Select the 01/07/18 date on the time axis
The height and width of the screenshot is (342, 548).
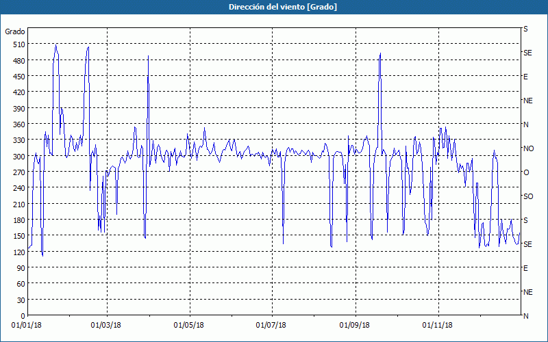pos(271,326)
